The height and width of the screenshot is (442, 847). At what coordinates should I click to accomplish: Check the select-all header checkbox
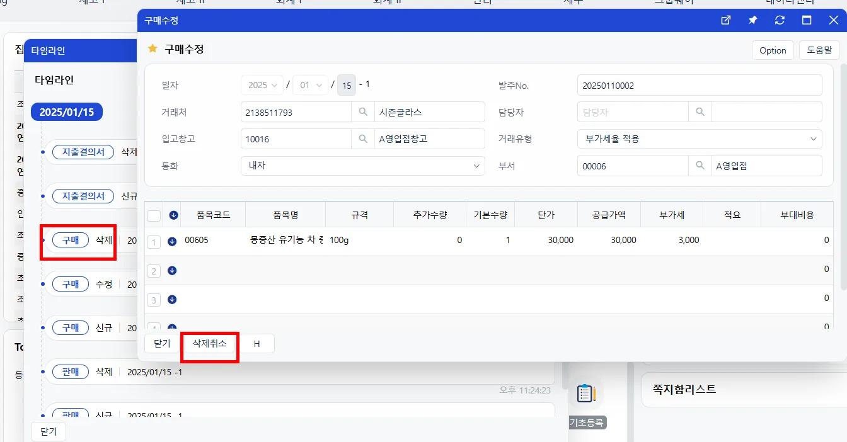[154, 215]
